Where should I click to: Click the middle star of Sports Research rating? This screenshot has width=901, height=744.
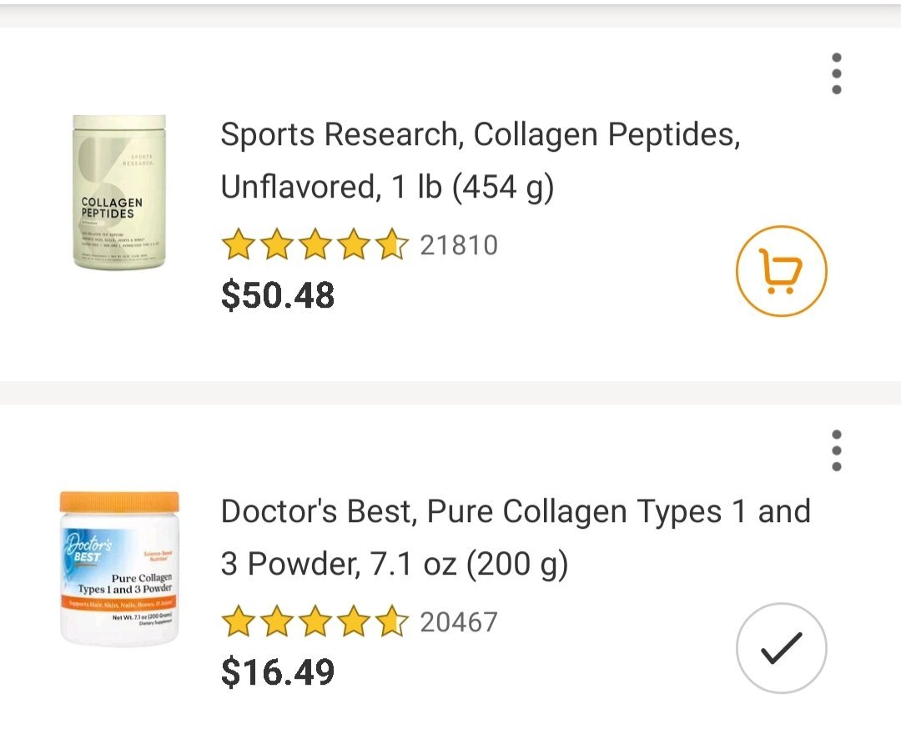coord(315,246)
